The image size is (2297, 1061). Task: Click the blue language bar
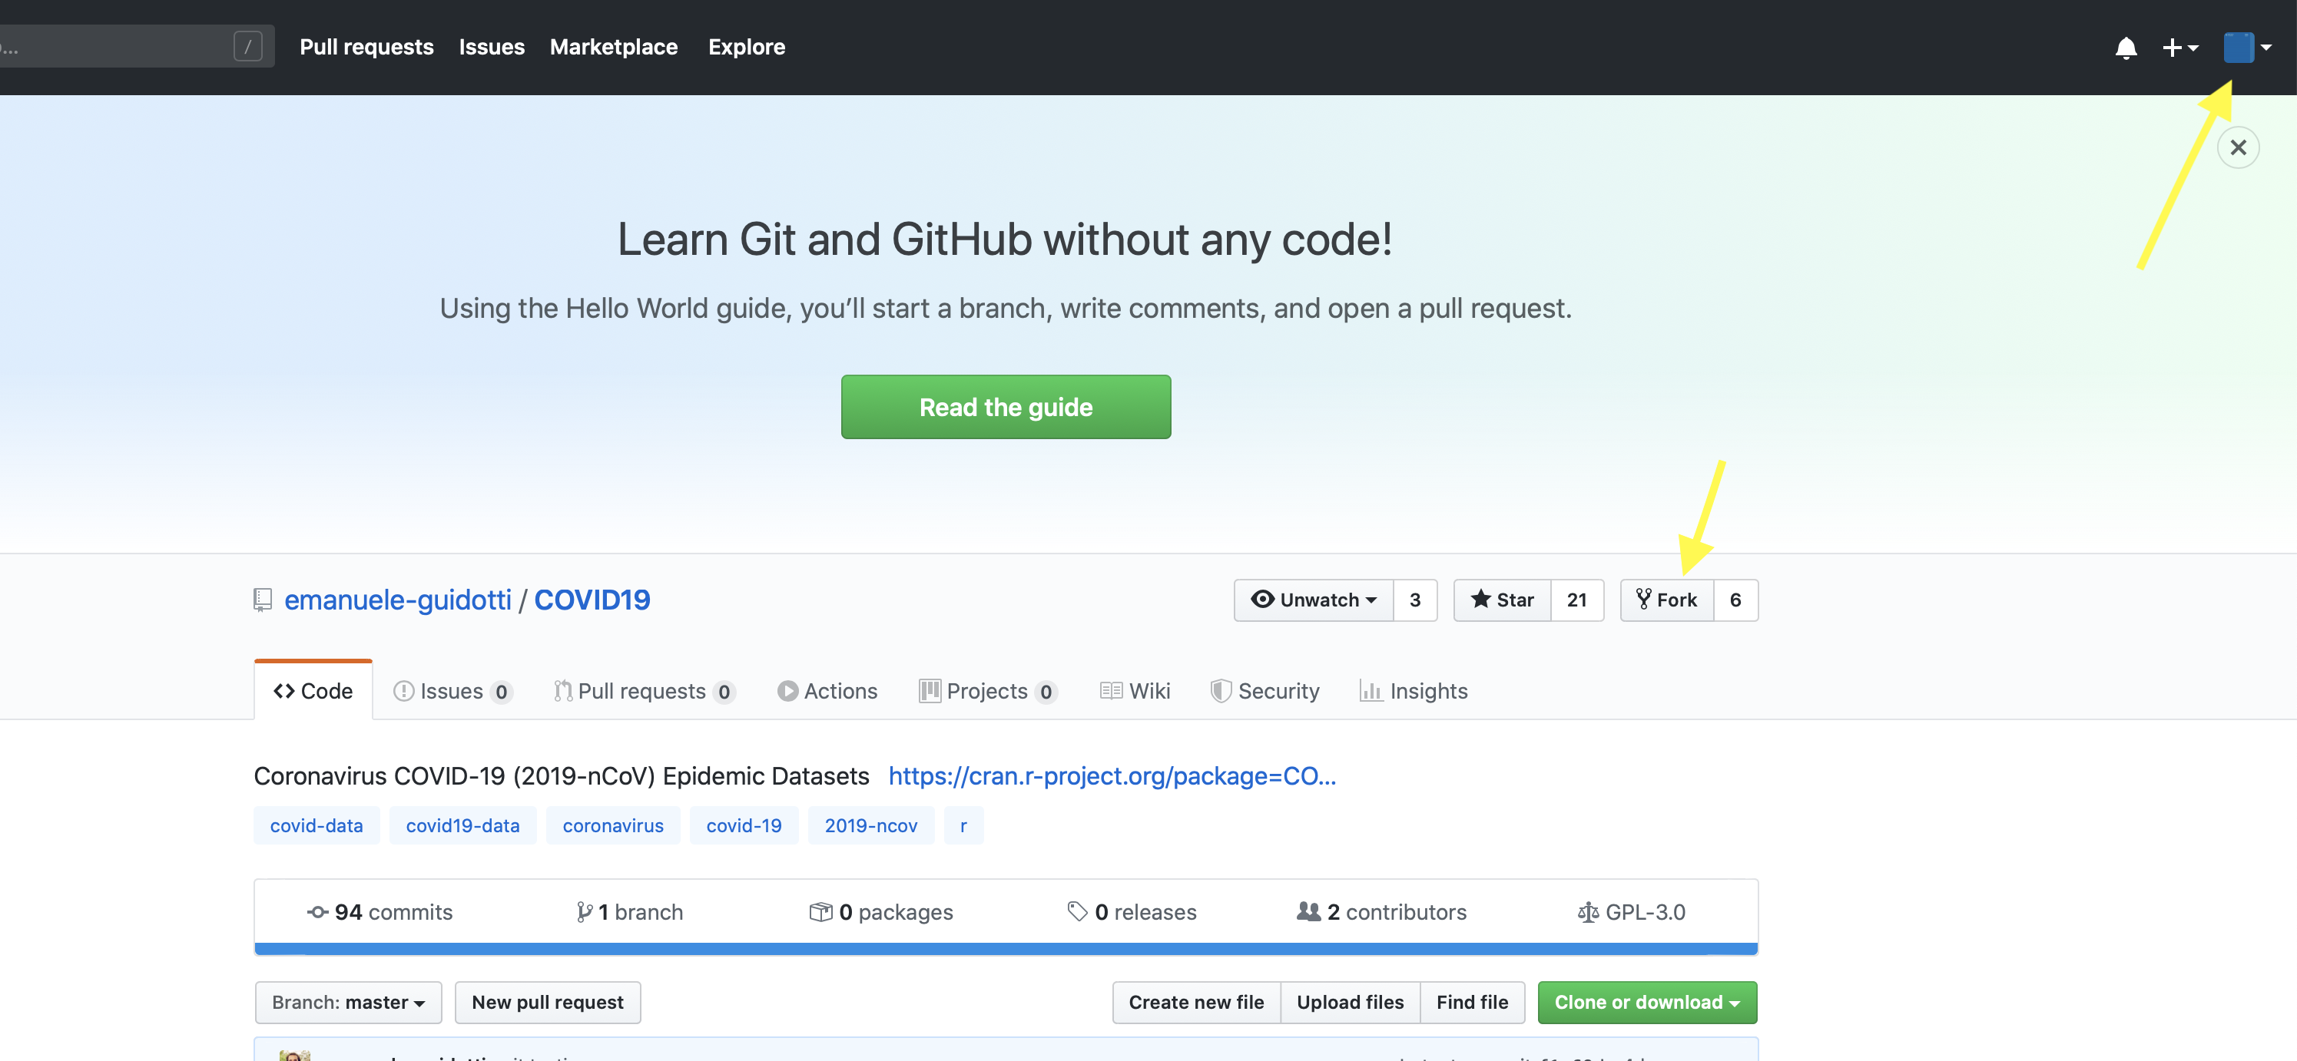click(x=1005, y=949)
